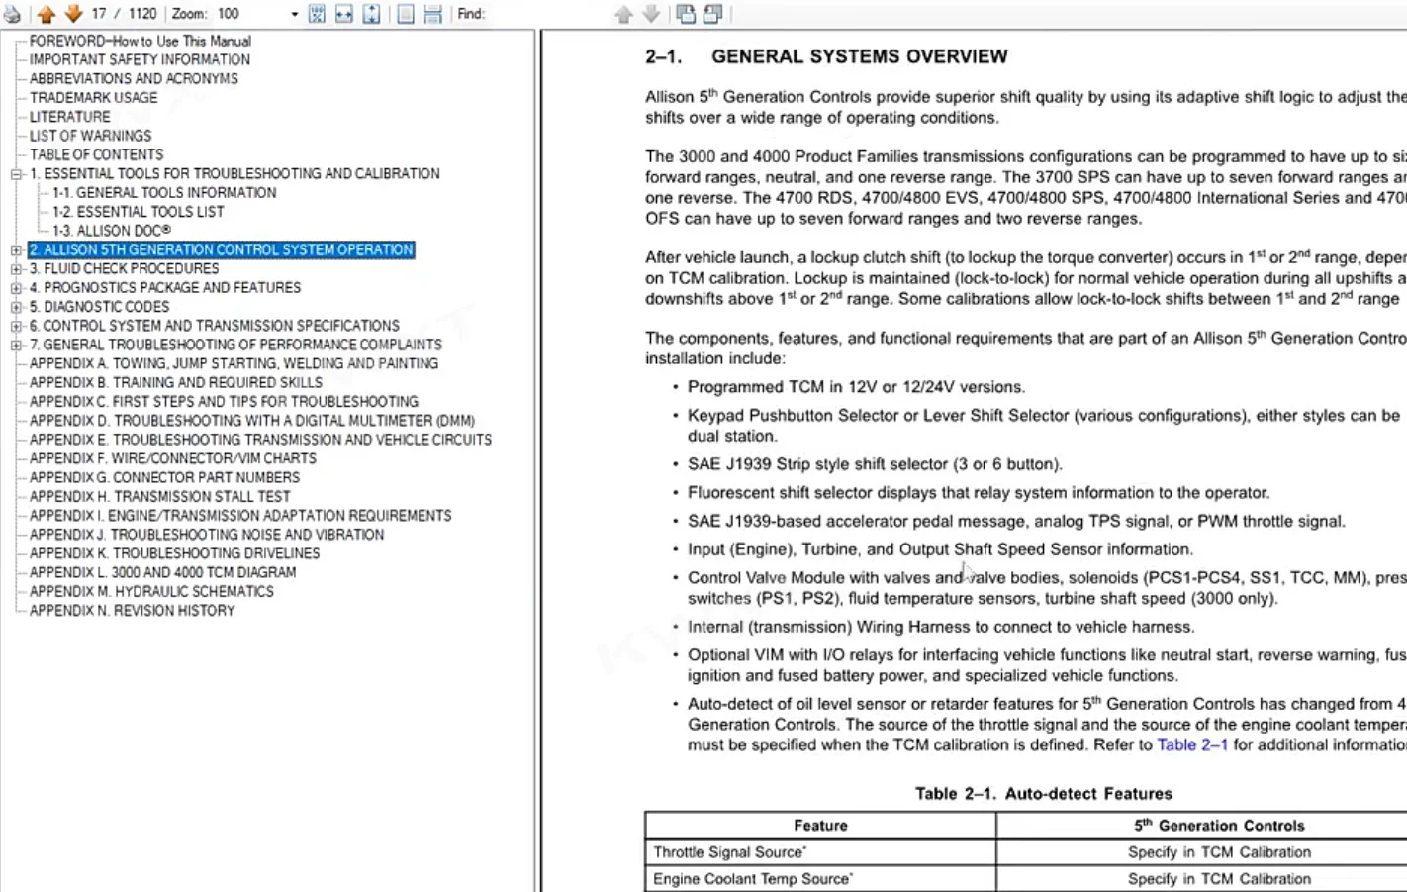The width and height of the screenshot is (1407, 892).
Task: Select 6. Control System and Transmission Specifications
Action: pos(214,326)
